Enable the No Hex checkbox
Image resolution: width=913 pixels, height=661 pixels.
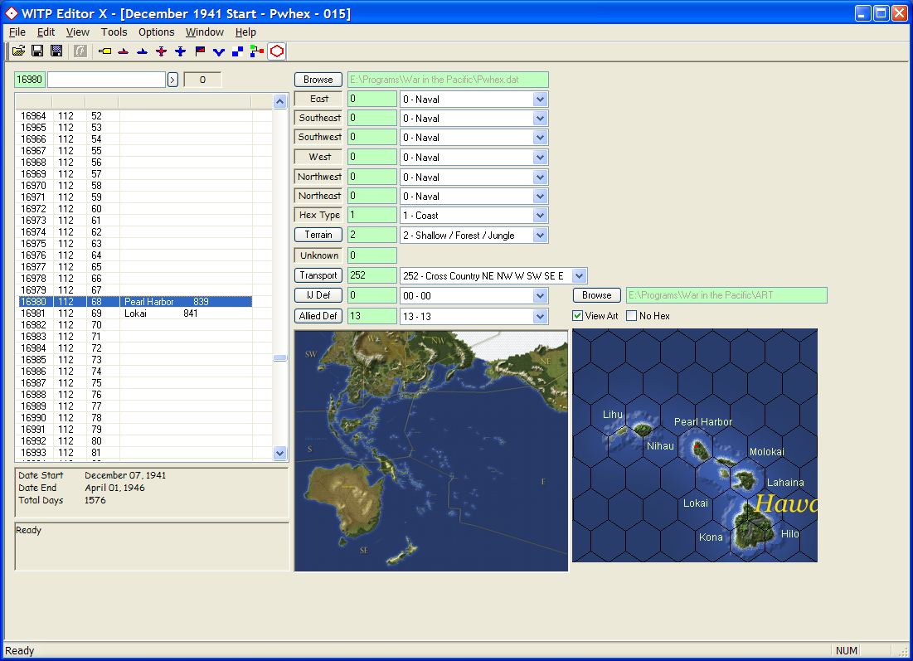click(631, 316)
